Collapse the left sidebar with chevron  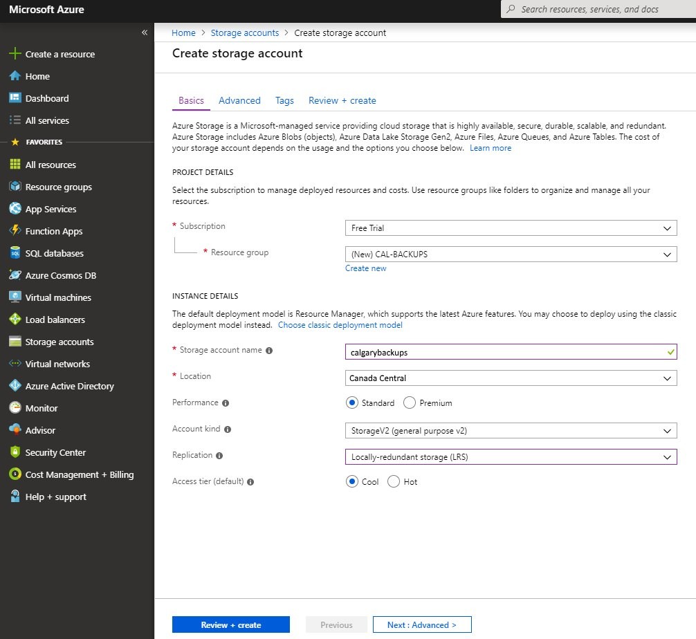145,33
